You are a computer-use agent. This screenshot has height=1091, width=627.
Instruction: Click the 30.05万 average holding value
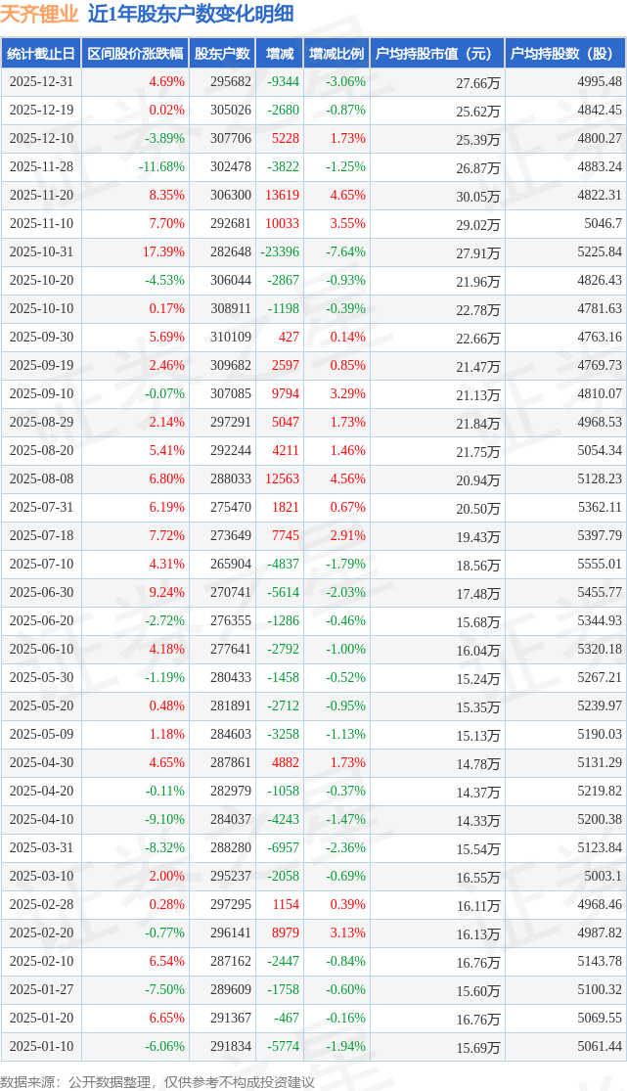(x=478, y=196)
